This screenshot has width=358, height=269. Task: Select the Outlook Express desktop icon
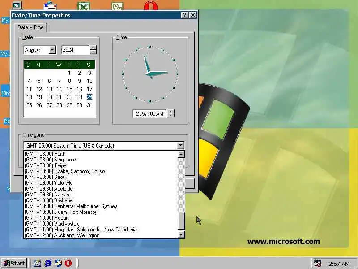point(50,5)
